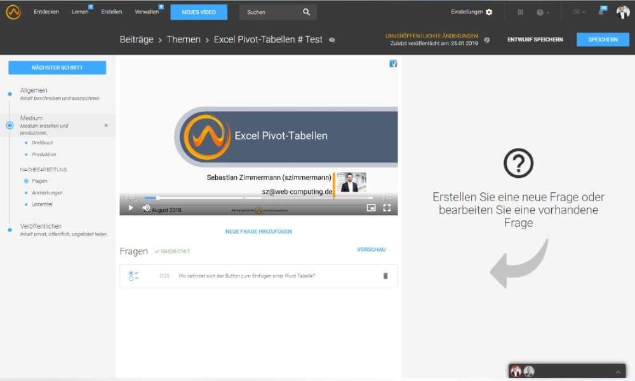The width and height of the screenshot is (635, 381).
Task: Open the Entdecken menu
Action: click(46, 11)
